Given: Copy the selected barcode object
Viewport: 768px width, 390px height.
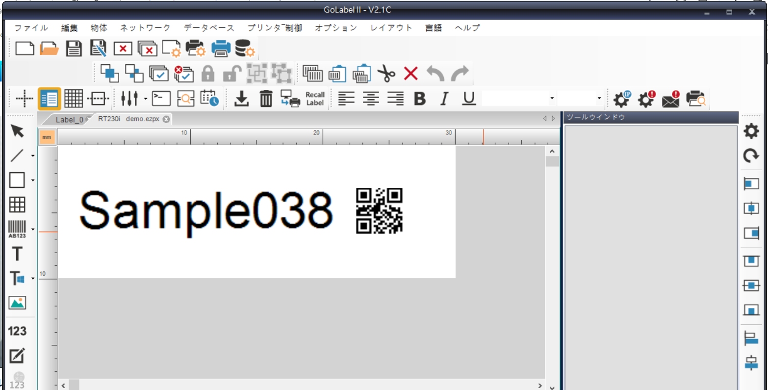Looking at the screenshot, I should [312, 74].
